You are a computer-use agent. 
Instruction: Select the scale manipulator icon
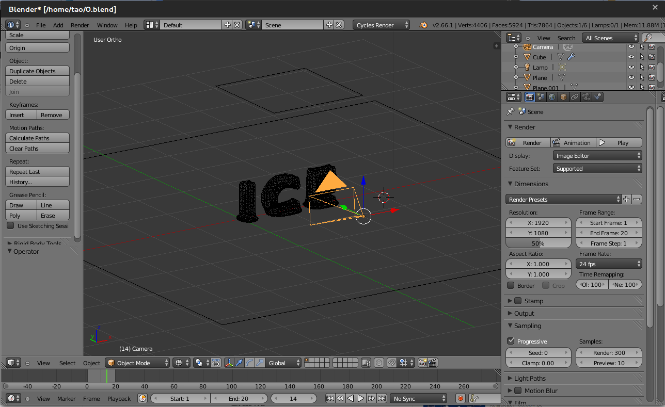pyautogui.click(x=260, y=363)
